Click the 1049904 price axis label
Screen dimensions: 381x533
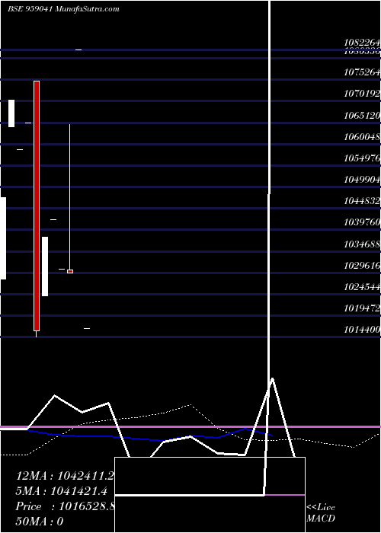tap(362, 180)
